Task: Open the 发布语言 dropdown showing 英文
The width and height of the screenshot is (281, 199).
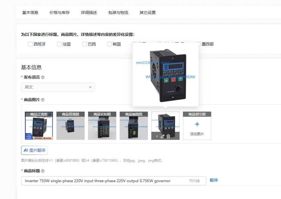Action: [x=58, y=87]
